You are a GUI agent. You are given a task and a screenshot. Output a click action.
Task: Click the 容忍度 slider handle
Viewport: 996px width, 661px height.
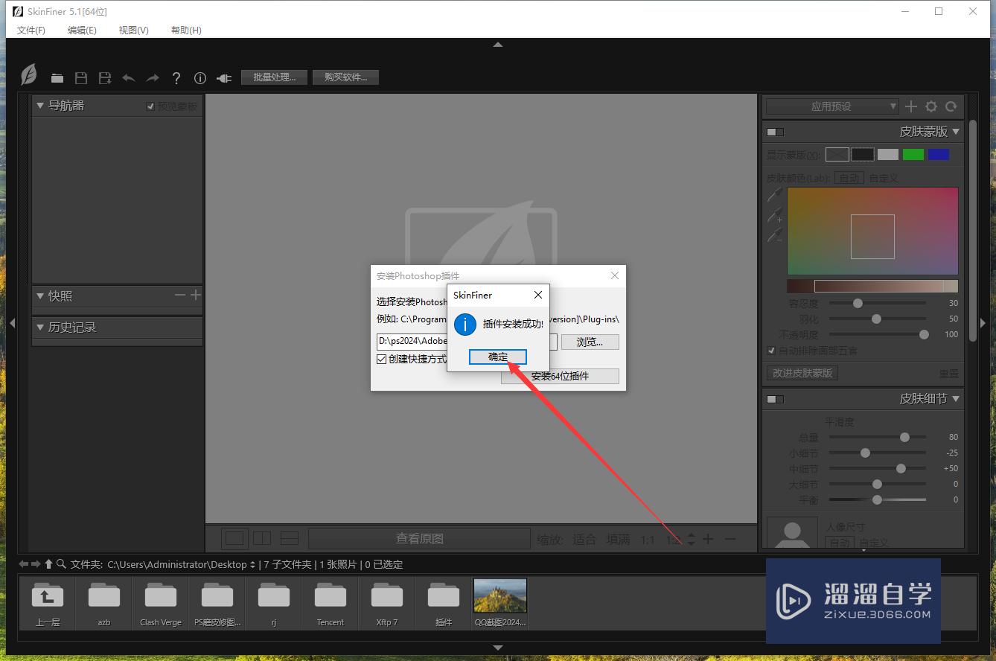click(858, 303)
